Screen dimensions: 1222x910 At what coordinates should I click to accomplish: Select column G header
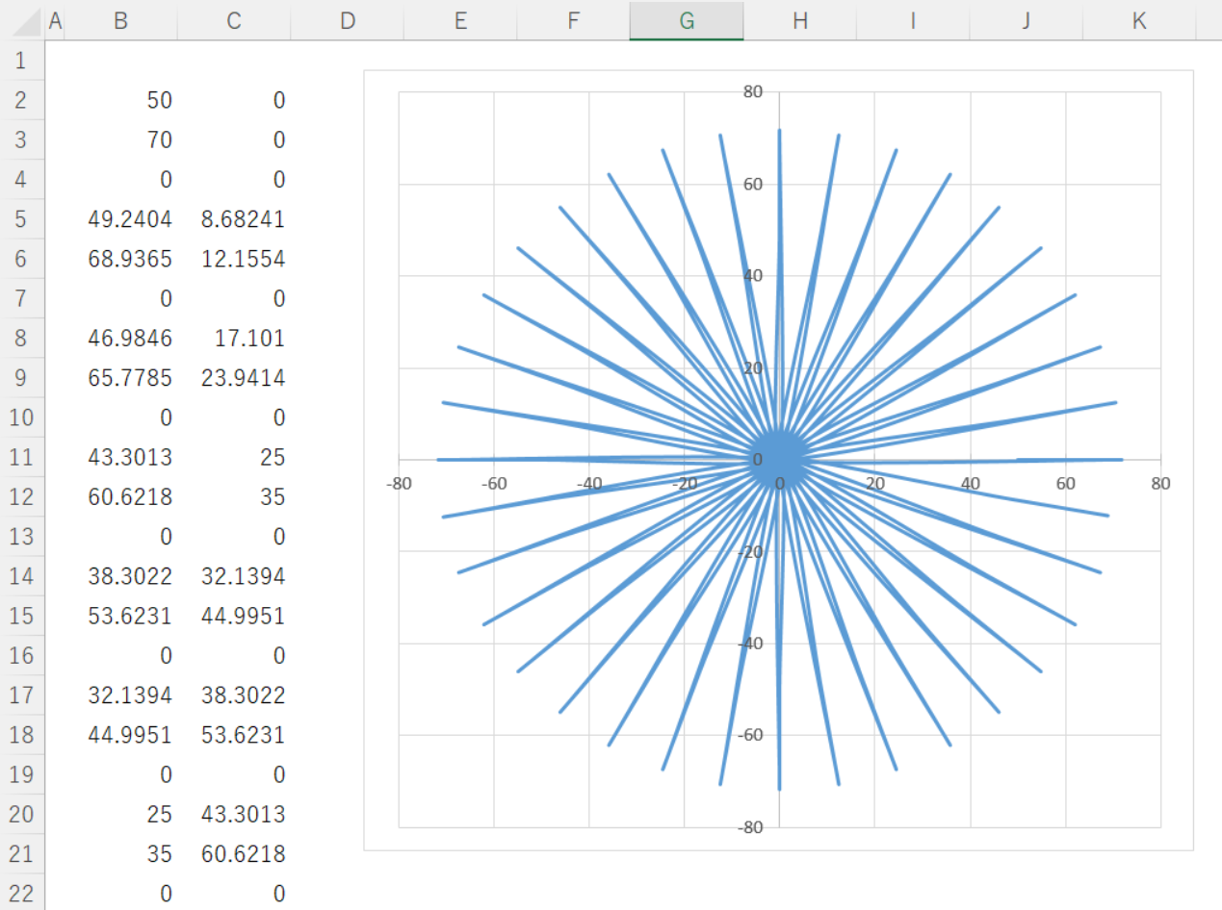click(x=687, y=21)
